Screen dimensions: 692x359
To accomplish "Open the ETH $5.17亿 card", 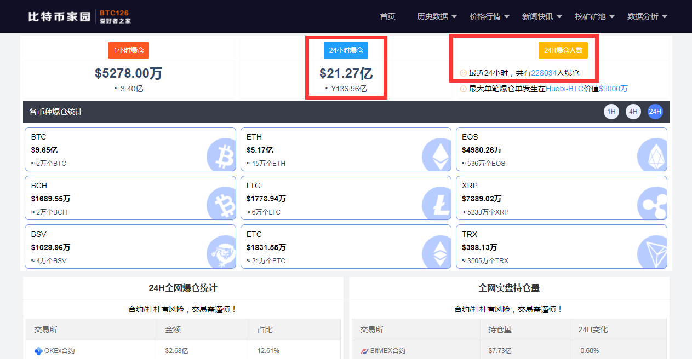I will [x=346, y=149].
